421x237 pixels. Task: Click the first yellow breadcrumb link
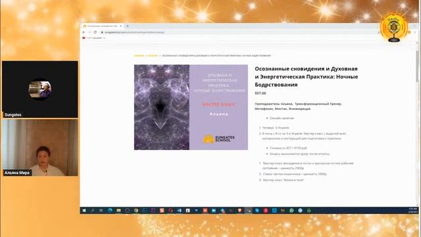pyautogui.click(x=139, y=55)
